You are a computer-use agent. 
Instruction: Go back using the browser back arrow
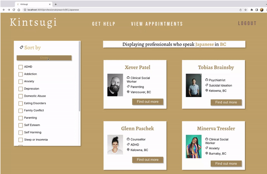pos(4,10)
